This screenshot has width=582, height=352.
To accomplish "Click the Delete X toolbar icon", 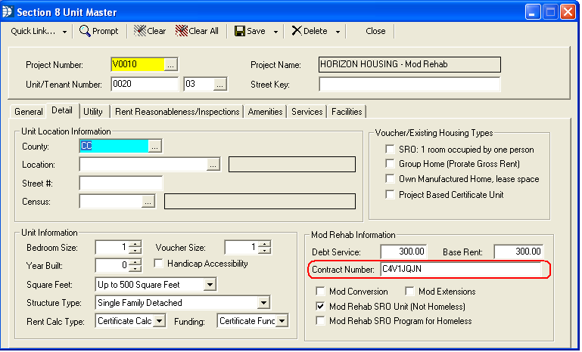I will click(297, 31).
